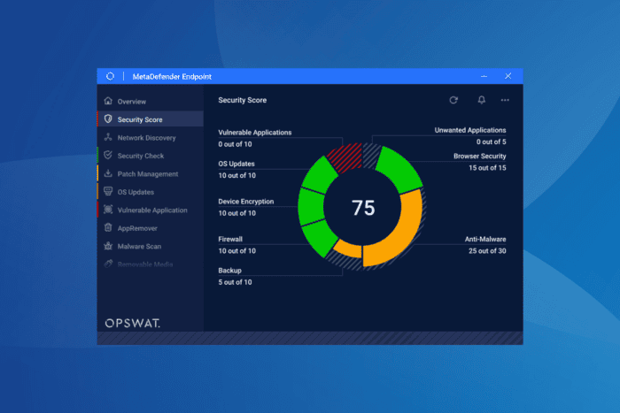Screen dimensions: 620x413
Task: Click the Malware Scan bug icon
Action: coord(108,246)
